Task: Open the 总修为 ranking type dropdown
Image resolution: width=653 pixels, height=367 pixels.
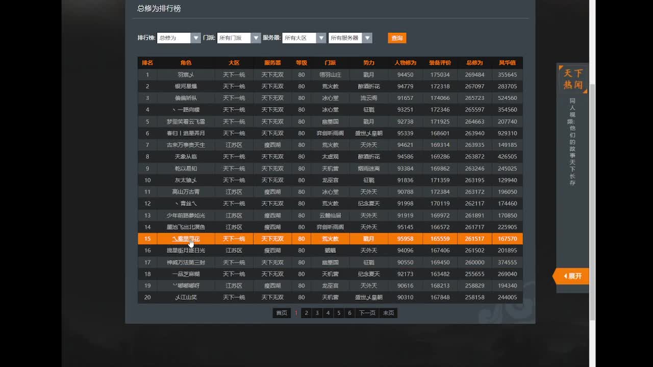Action: pos(179,38)
